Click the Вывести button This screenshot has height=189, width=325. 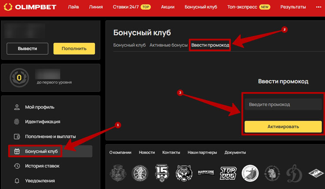pyautogui.click(x=27, y=49)
